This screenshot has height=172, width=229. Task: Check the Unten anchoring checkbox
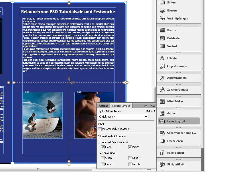[103, 164]
